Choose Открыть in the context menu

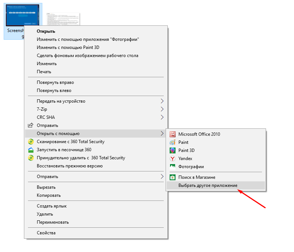coord(96,31)
